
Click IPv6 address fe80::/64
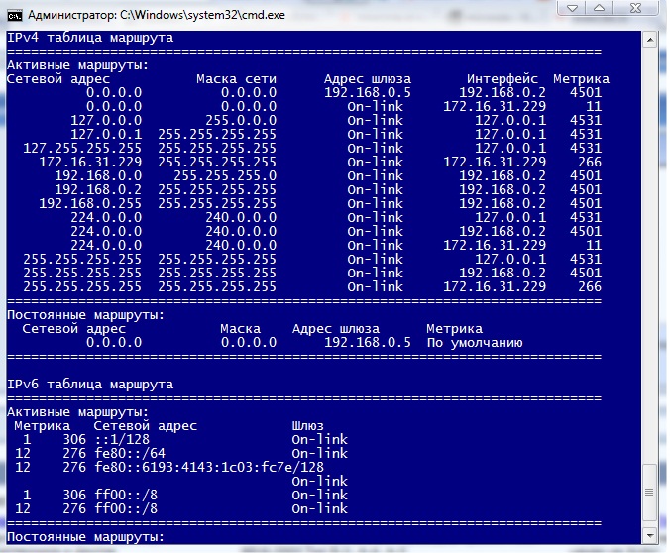130,454
